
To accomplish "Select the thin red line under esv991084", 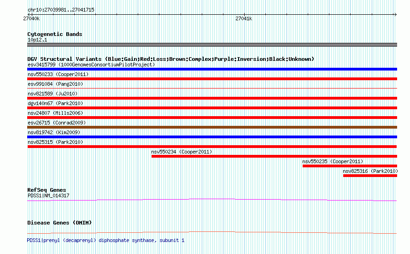I will (x=212, y=89).
